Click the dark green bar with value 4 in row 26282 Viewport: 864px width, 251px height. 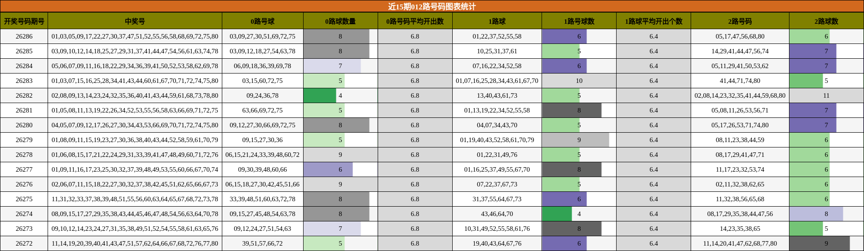tap(320, 95)
